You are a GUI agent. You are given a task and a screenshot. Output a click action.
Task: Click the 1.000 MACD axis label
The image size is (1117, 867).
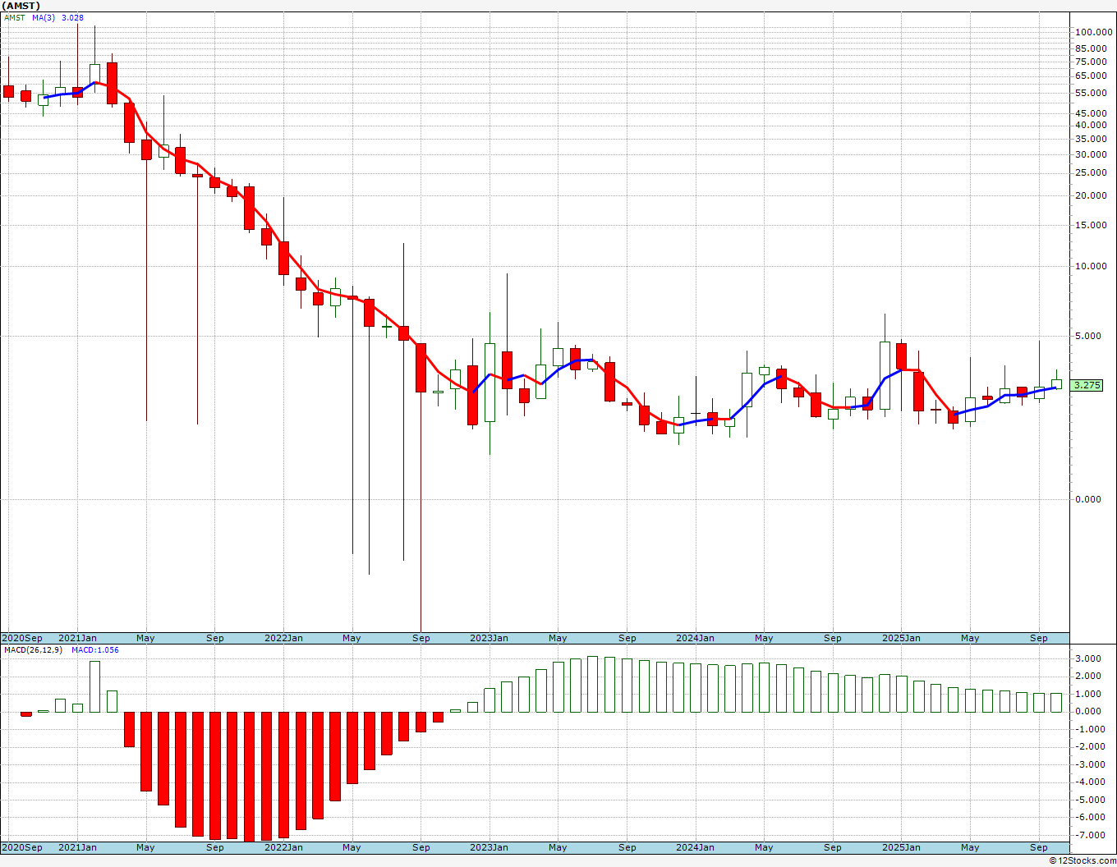(1088, 694)
